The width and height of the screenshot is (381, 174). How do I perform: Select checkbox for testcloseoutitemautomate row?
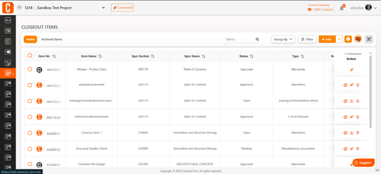pyautogui.click(x=30, y=117)
